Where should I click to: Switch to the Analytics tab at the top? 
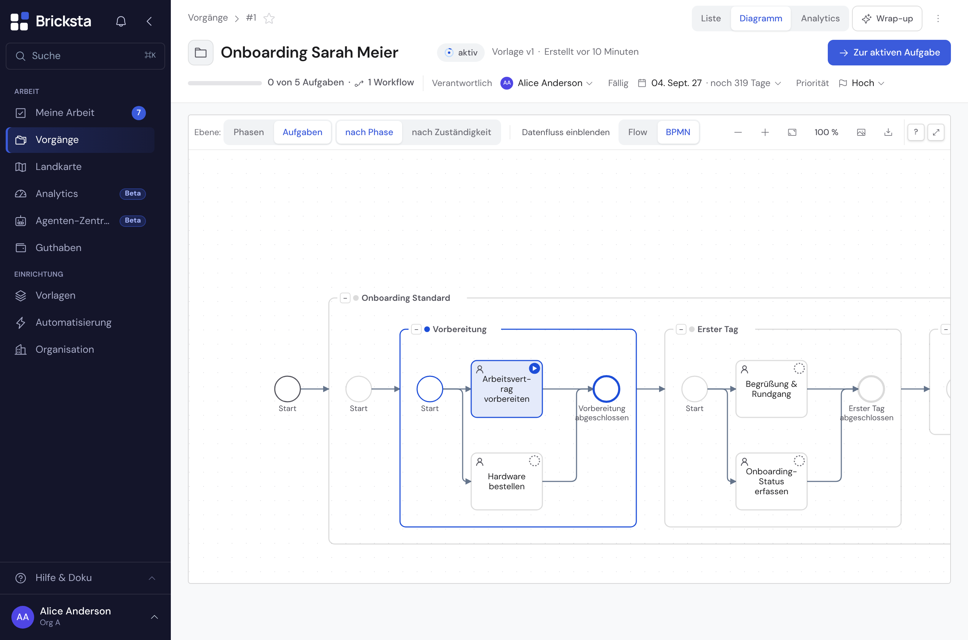820,18
